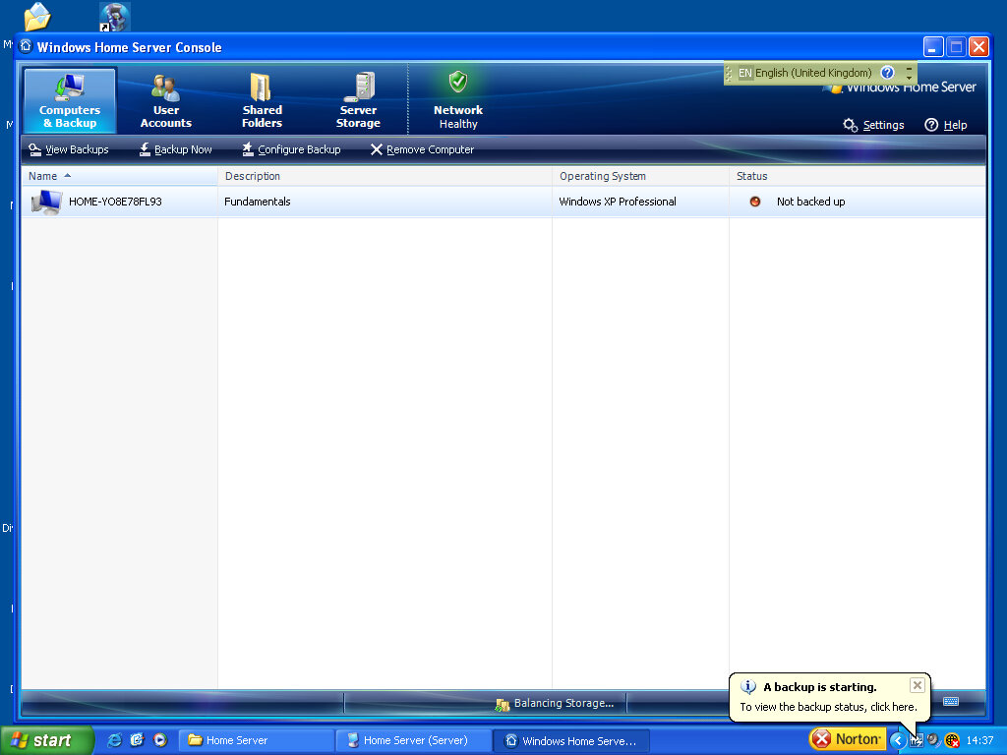Open the EN language bar selector
This screenshot has width=1007, height=755.
(745, 73)
